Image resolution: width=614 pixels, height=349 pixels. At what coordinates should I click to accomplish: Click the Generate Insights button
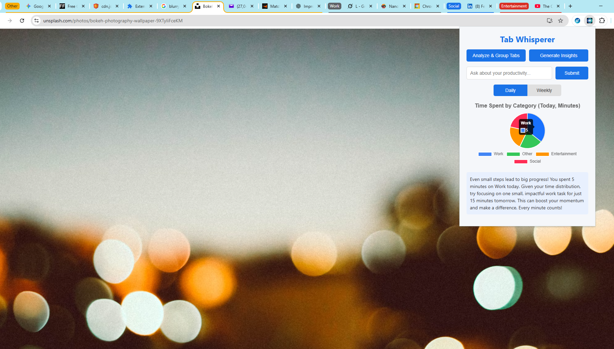[x=559, y=55]
